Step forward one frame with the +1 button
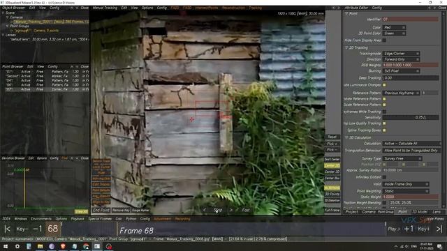The height and width of the screenshot is (251, 447). (x=409, y=229)
